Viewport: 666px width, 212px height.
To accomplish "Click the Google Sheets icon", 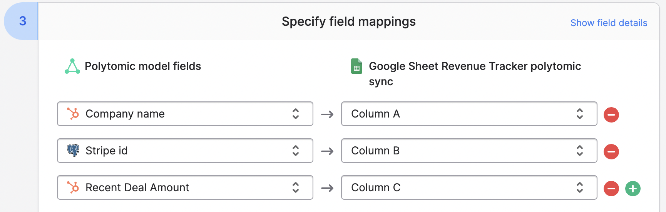I will (x=356, y=66).
